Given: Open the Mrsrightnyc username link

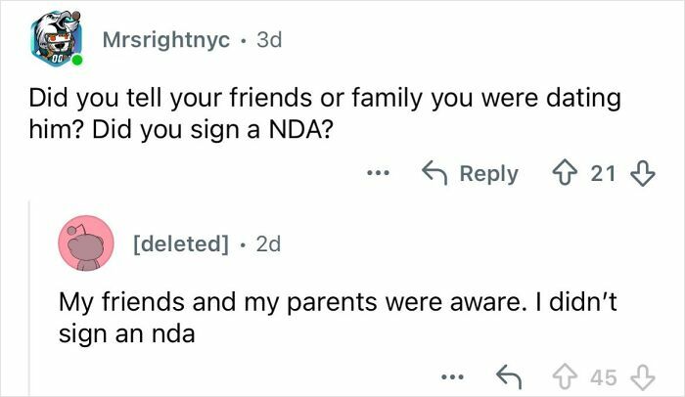Looking at the screenshot, I should tap(166, 41).
